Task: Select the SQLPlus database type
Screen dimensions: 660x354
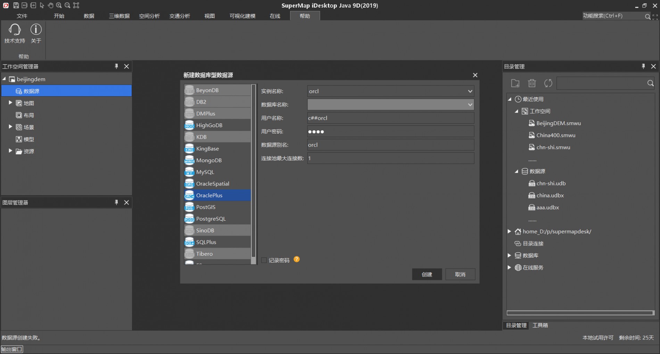Action: coord(217,242)
